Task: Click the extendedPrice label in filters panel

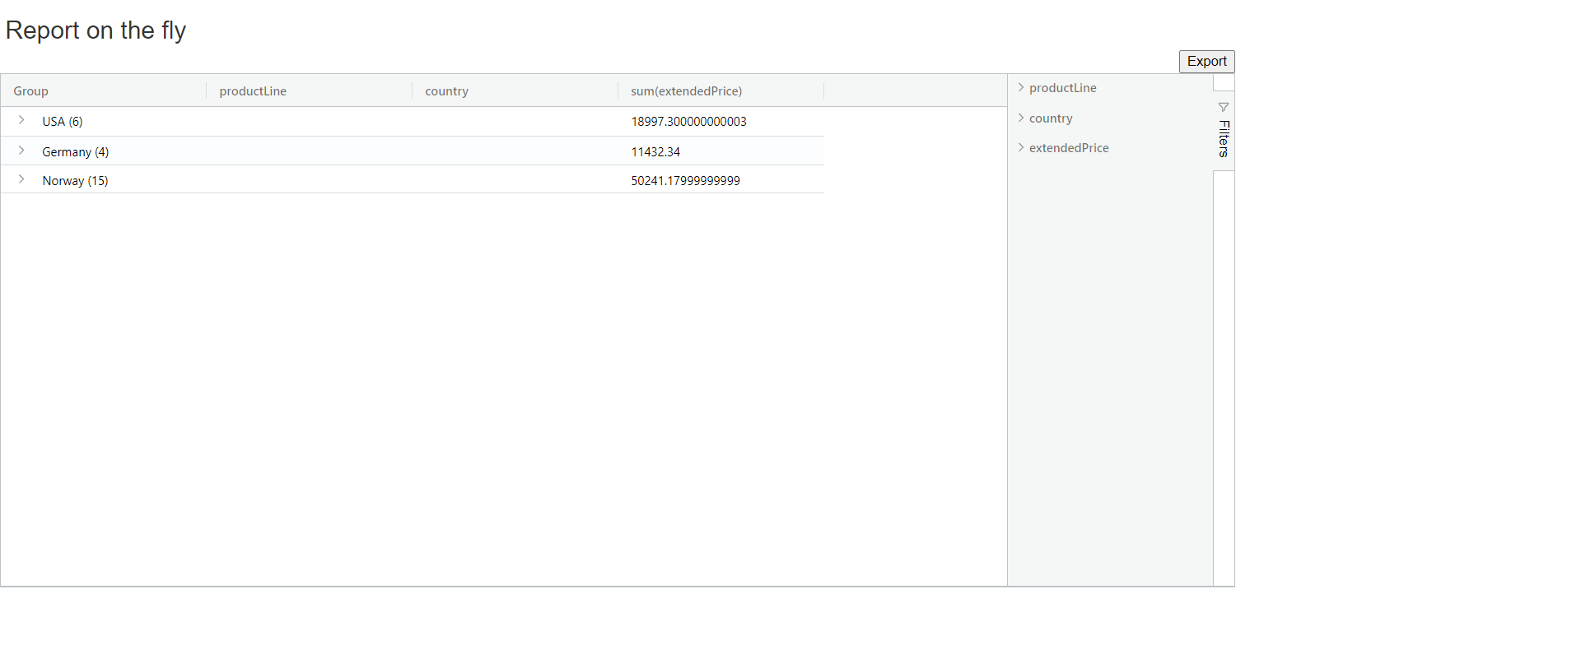Action: (1069, 148)
